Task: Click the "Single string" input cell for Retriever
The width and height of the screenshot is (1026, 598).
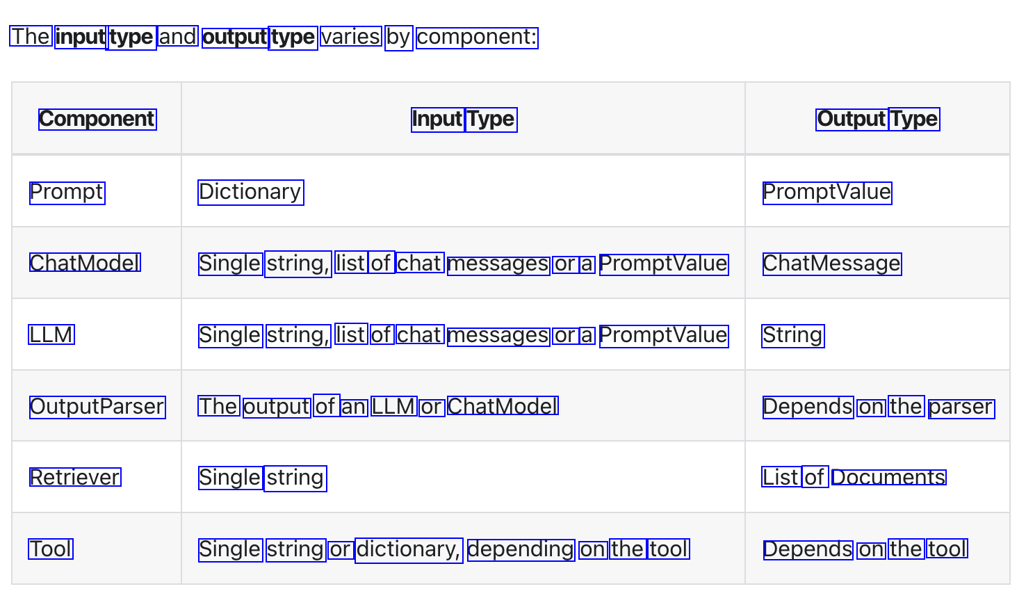Action: coord(262,478)
